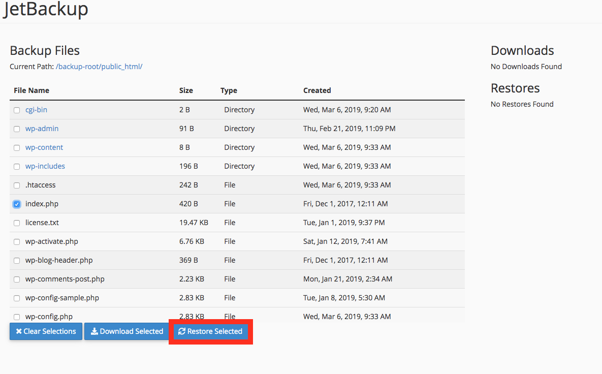Screen dimensions: 602x374
Task: Click the index.php file name
Action: [42, 204]
